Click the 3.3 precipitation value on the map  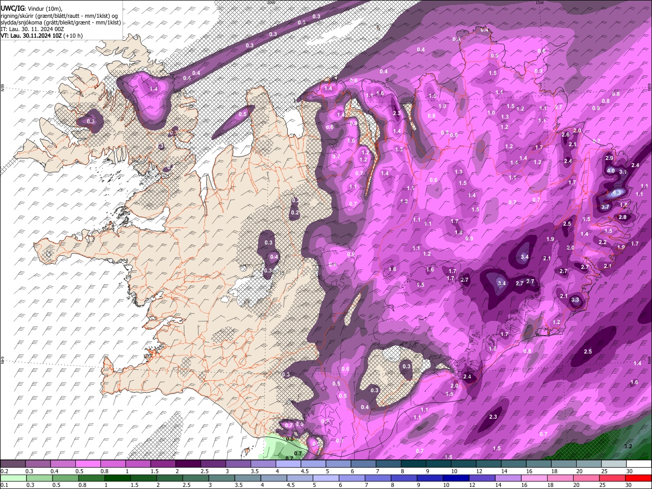576,300
